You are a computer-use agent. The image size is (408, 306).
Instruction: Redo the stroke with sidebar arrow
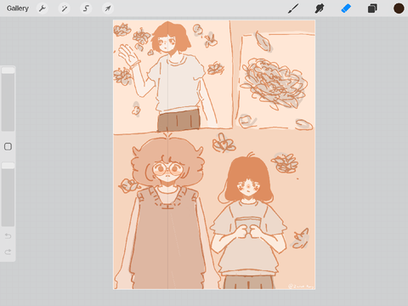click(x=8, y=252)
